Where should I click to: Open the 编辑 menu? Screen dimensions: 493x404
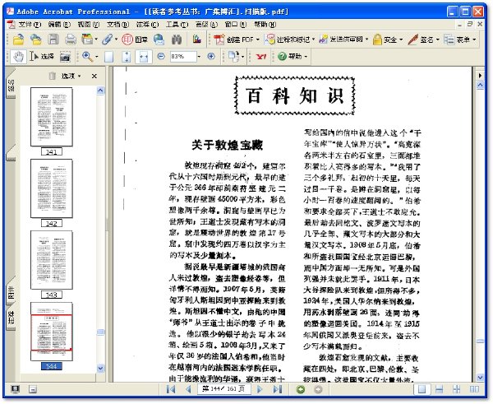point(59,24)
